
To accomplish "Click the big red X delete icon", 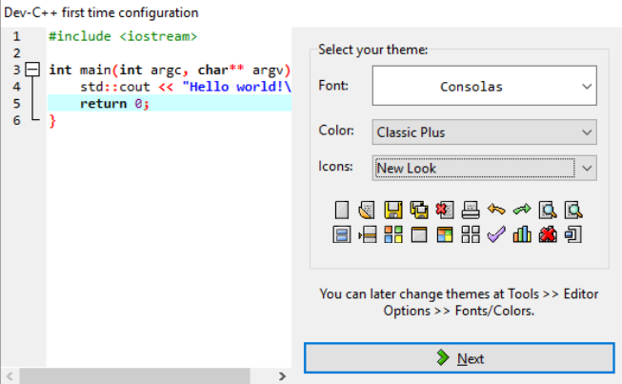I will click(548, 234).
